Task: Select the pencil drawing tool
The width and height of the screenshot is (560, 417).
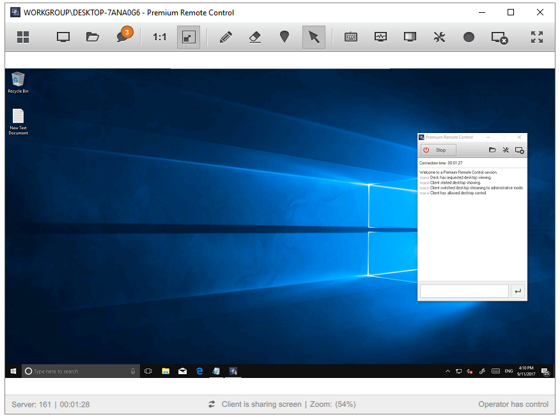Action: [x=226, y=37]
